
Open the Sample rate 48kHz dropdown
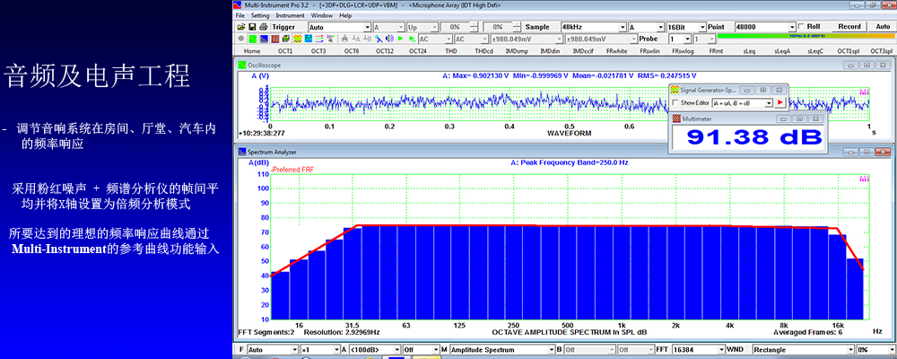(593, 27)
